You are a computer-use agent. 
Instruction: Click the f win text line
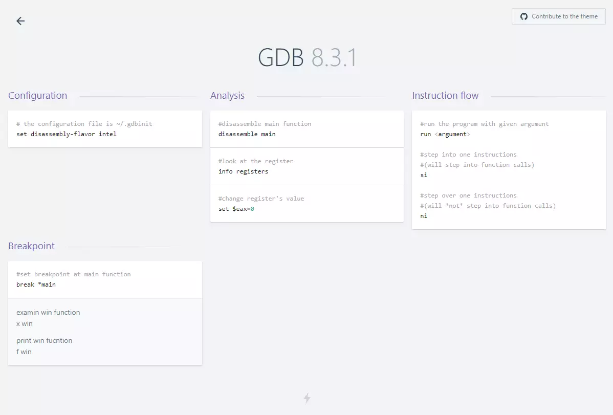click(24, 352)
